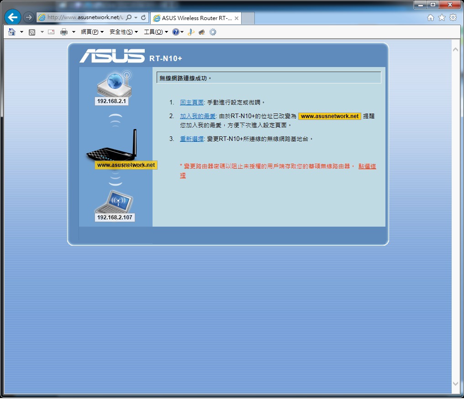Click the www.asusnetwork.net label under router
Screen dimensions: 464x399
tap(126, 165)
